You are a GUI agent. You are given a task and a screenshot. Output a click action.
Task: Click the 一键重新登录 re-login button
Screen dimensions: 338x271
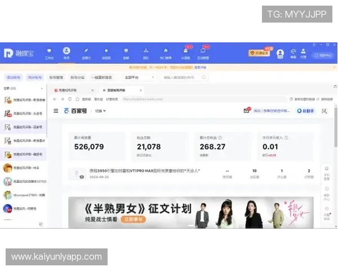point(101,77)
